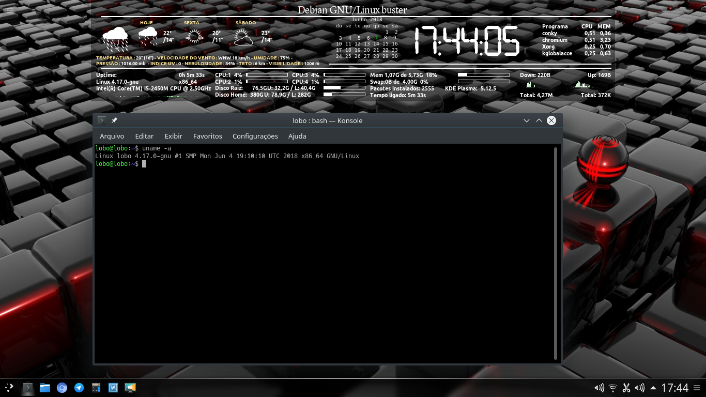
Task: Expand hidden system tray icons with the arrow
Action: (653, 388)
